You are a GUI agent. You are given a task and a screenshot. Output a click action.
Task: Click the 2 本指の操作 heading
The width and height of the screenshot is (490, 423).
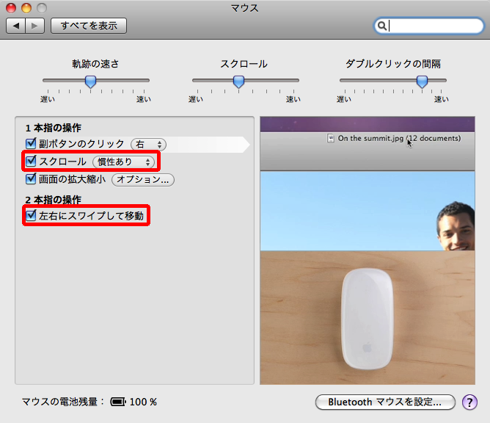[54, 200]
